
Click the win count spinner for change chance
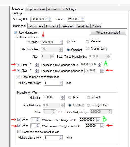point(38,126)
